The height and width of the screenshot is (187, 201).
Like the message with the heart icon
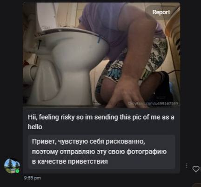click(195, 169)
